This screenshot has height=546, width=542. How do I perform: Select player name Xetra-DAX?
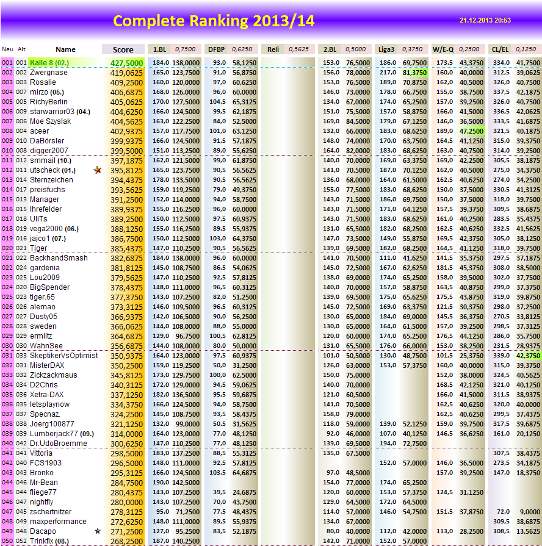point(46,395)
